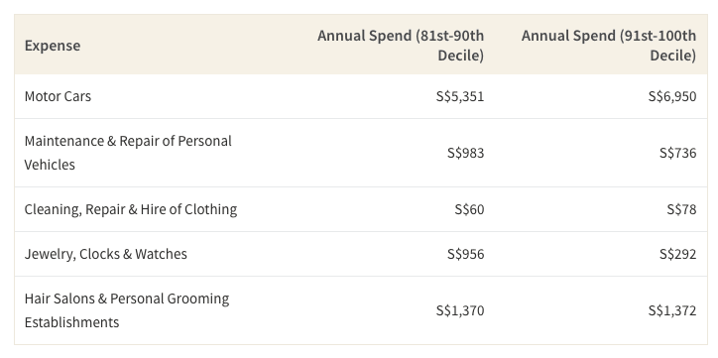
Task: Click the S$956 value cell
Action: (x=465, y=254)
